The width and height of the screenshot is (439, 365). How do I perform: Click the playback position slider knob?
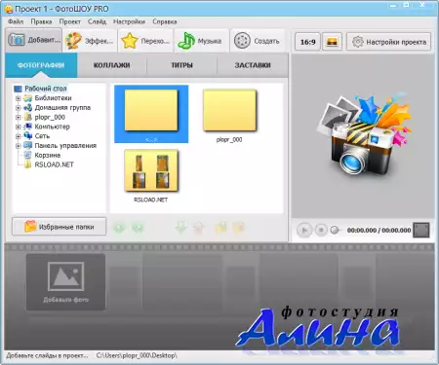click(334, 230)
